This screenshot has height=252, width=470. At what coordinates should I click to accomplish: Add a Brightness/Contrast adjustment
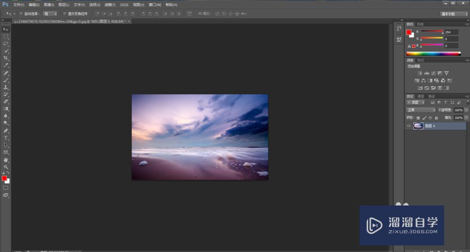tap(420, 73)
